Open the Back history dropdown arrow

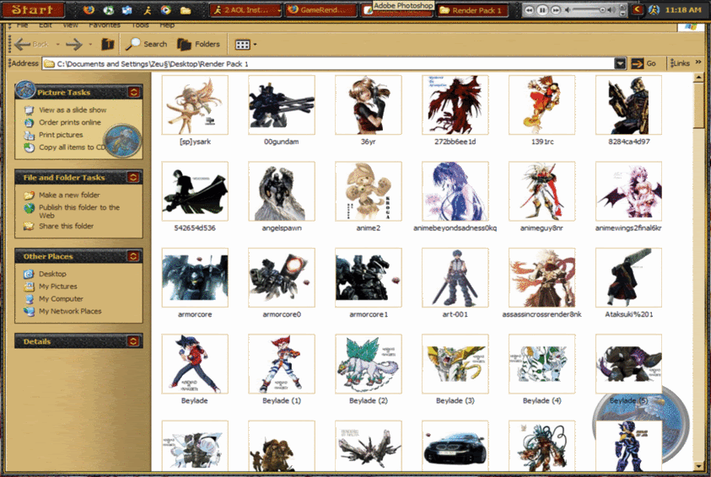click(57, 45)
